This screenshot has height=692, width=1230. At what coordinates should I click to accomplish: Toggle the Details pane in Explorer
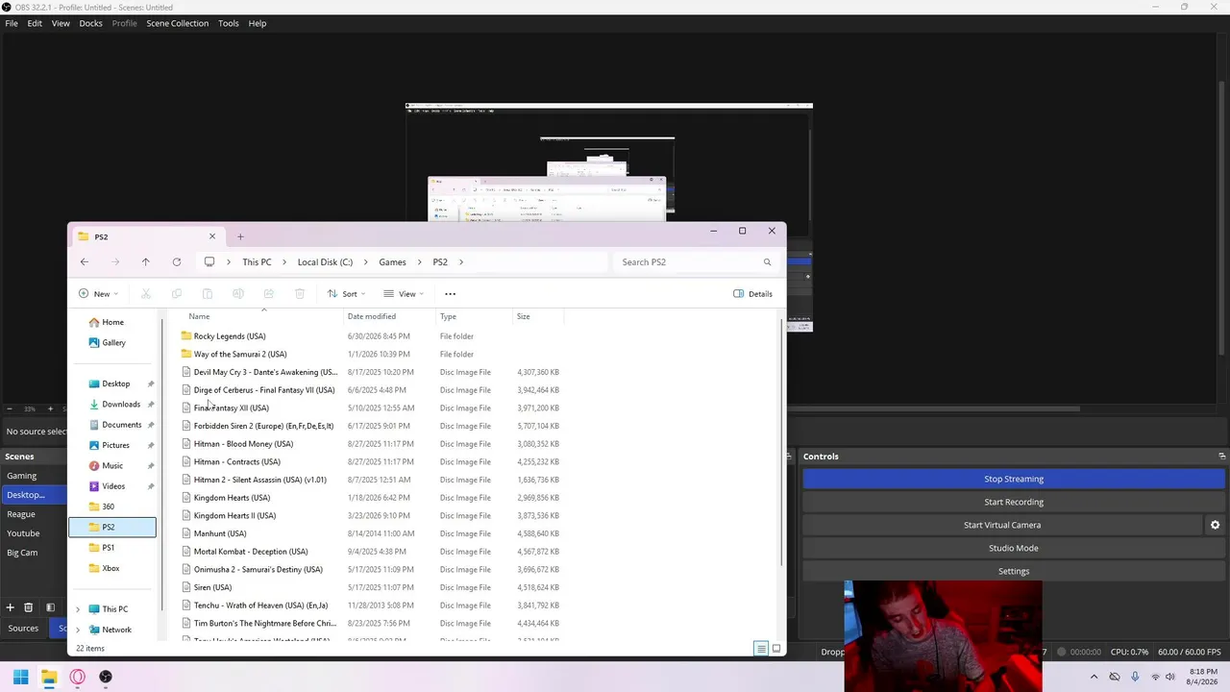coord(752,294)
